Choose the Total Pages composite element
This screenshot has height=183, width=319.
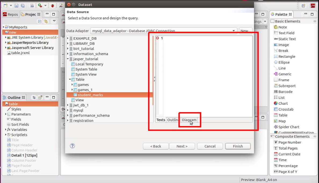286,148
